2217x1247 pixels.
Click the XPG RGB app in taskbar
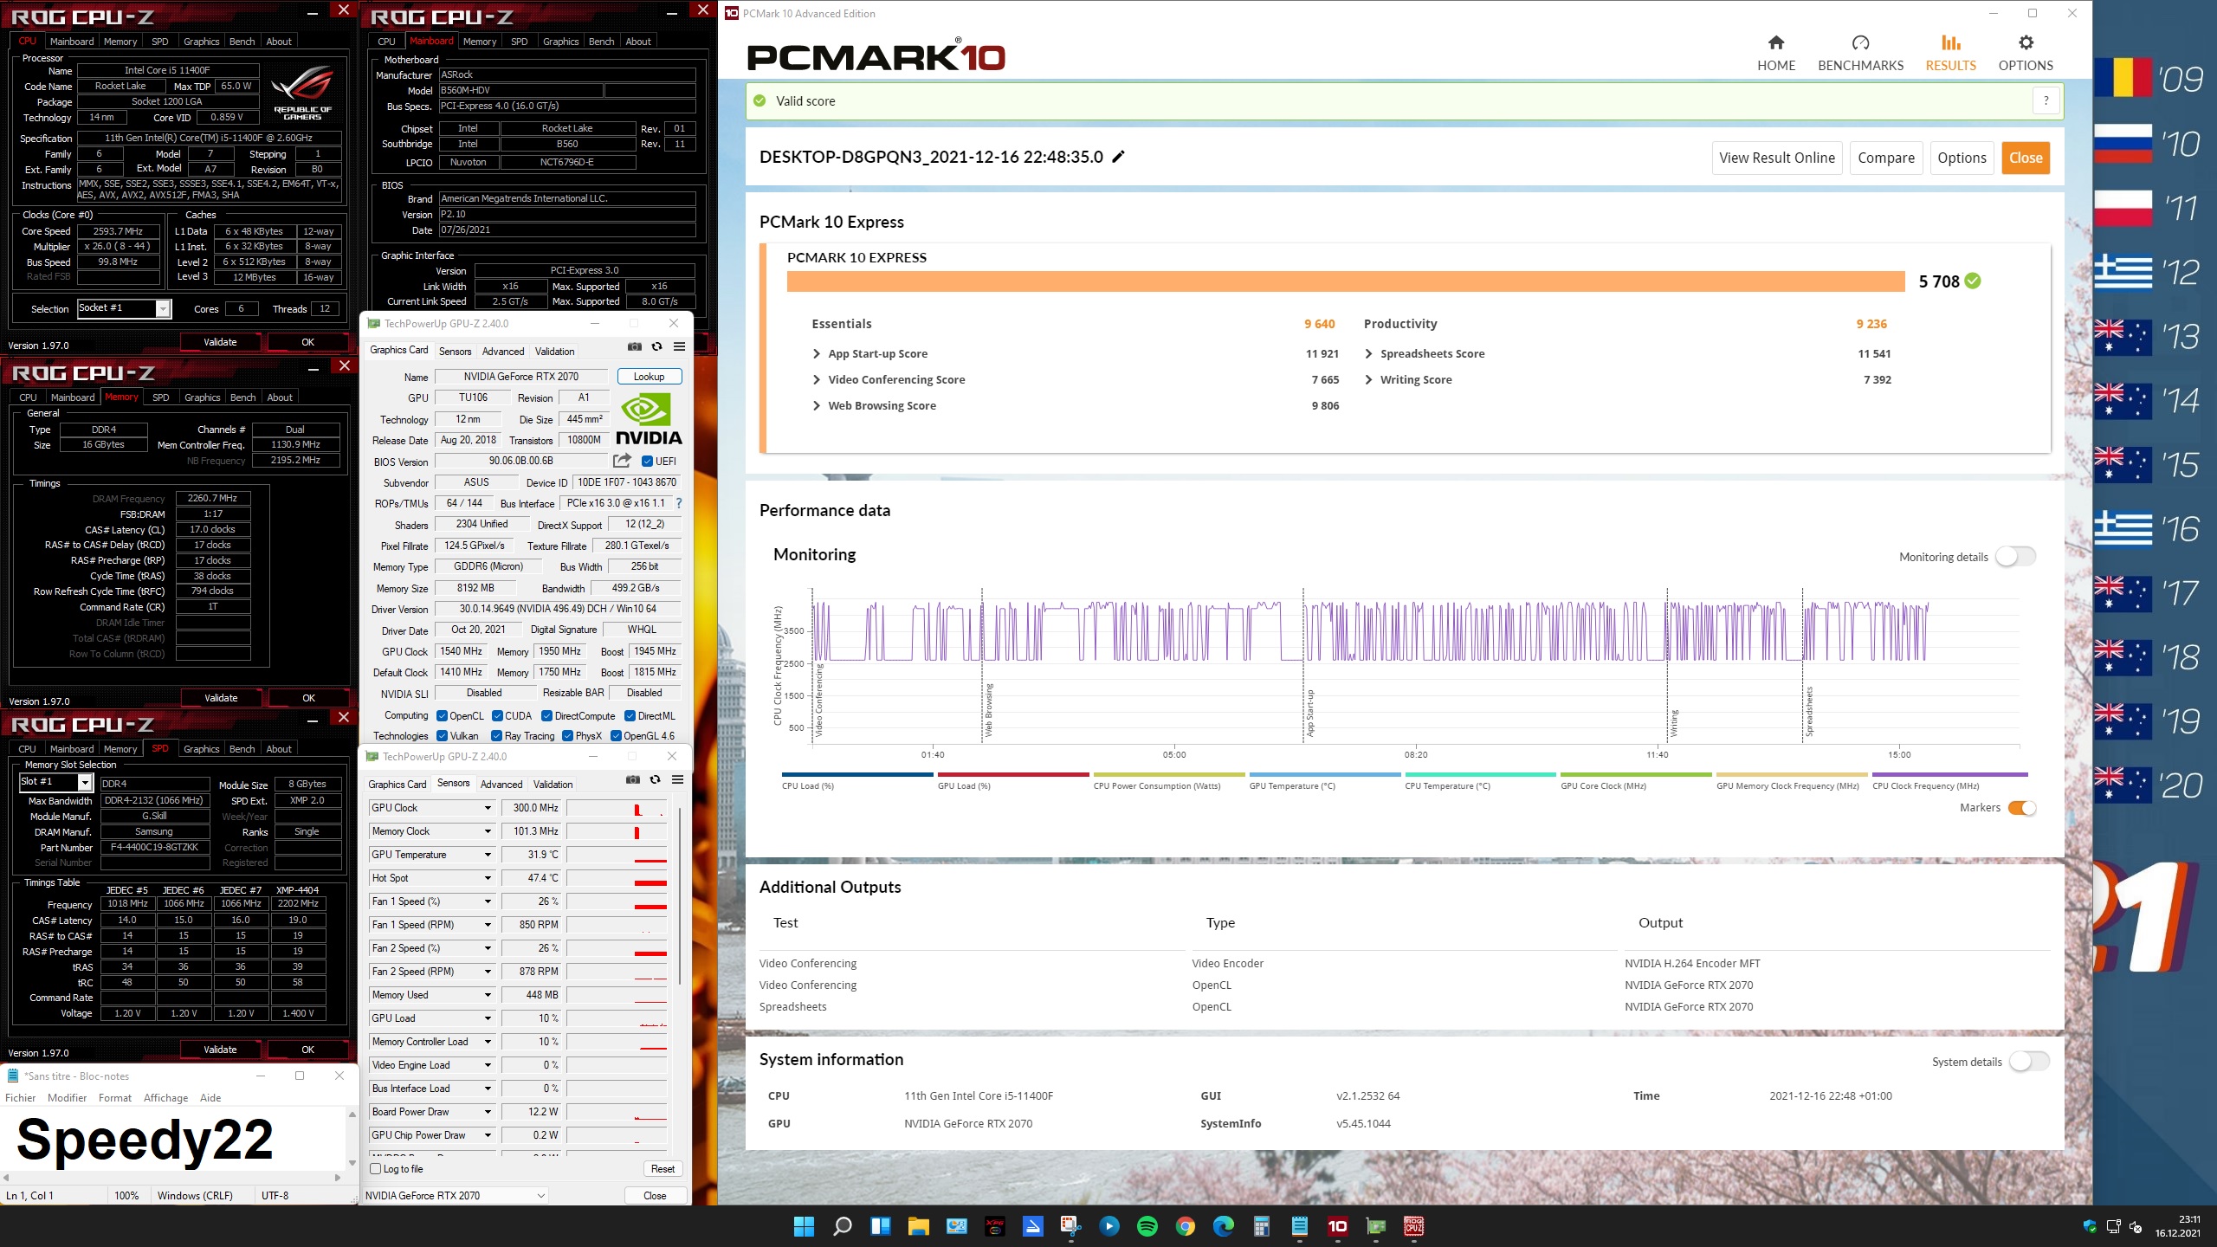(994, 1226)
